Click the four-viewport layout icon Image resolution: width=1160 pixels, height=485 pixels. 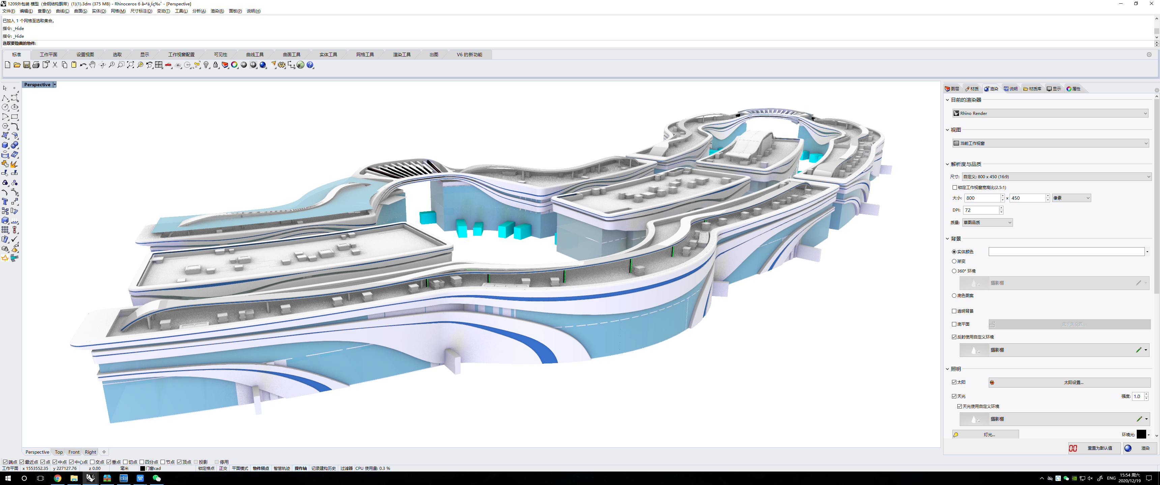click(x=158, y=65)
